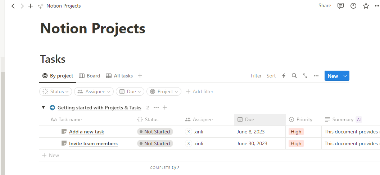Screen dimensions: 380x175
Task: Go back with the left arrow
Action: pos(13,6)
